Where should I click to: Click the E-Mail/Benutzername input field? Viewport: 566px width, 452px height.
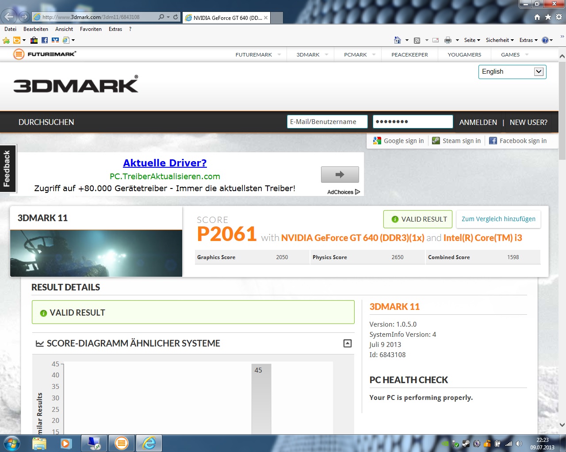(x=327, y=122)
